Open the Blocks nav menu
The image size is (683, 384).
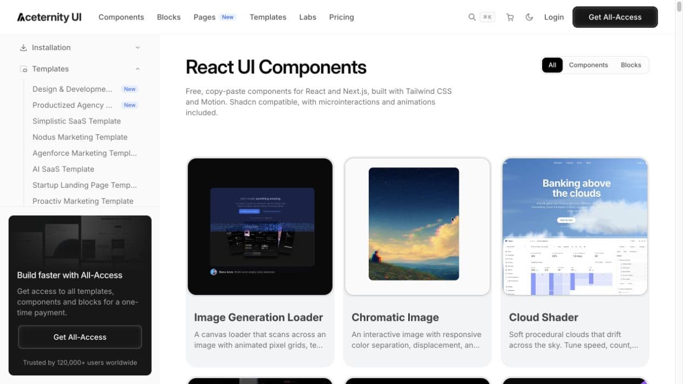point(168,17)
